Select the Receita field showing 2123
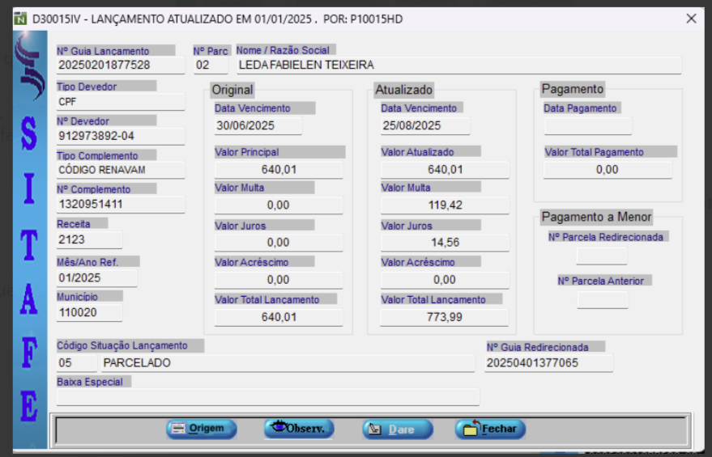This screenshot has height=457, width=712. [88, 240]
